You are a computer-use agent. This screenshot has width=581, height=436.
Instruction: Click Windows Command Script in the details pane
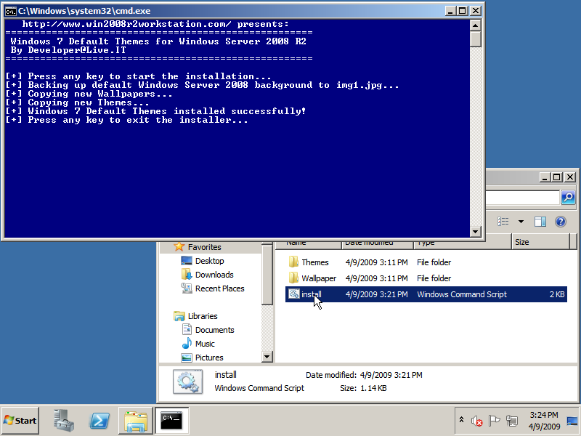tap(259, 388)
